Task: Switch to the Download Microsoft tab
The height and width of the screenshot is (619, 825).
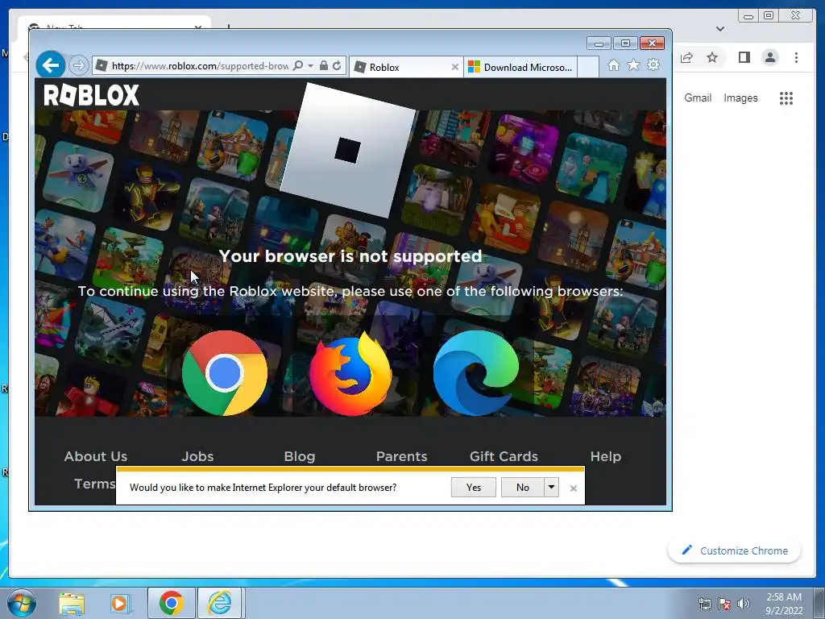Action: (x=520, y=67)
